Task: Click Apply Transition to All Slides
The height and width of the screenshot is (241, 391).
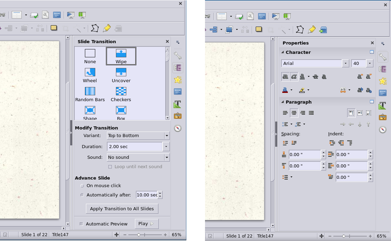Action: (x=122, y=209)
